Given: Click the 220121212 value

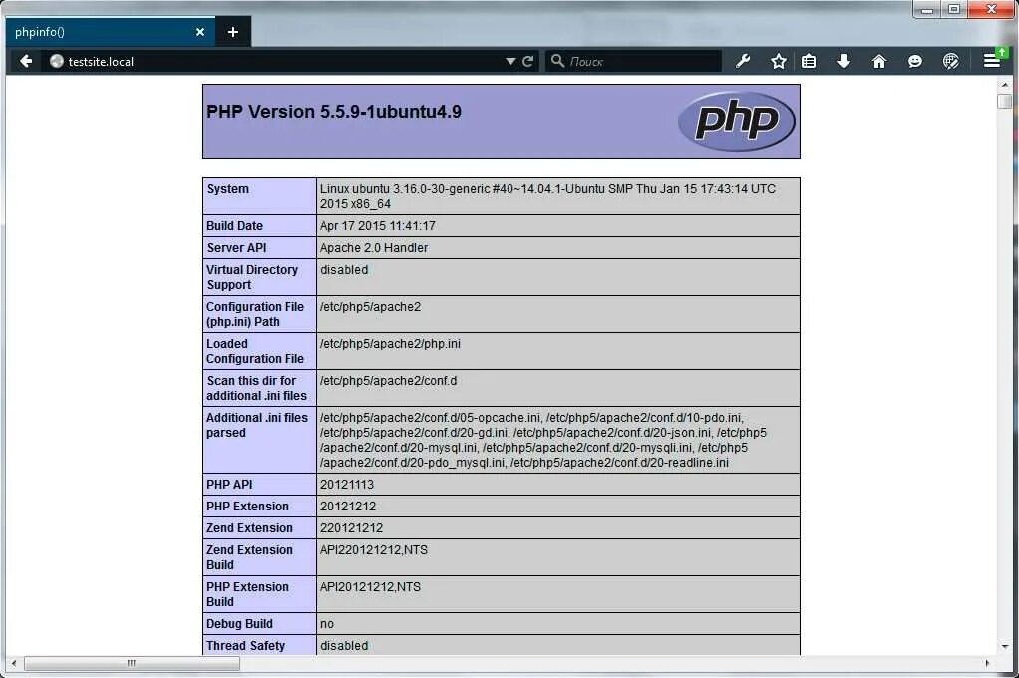Looking at the screenshot, I should tap(352, 528).
